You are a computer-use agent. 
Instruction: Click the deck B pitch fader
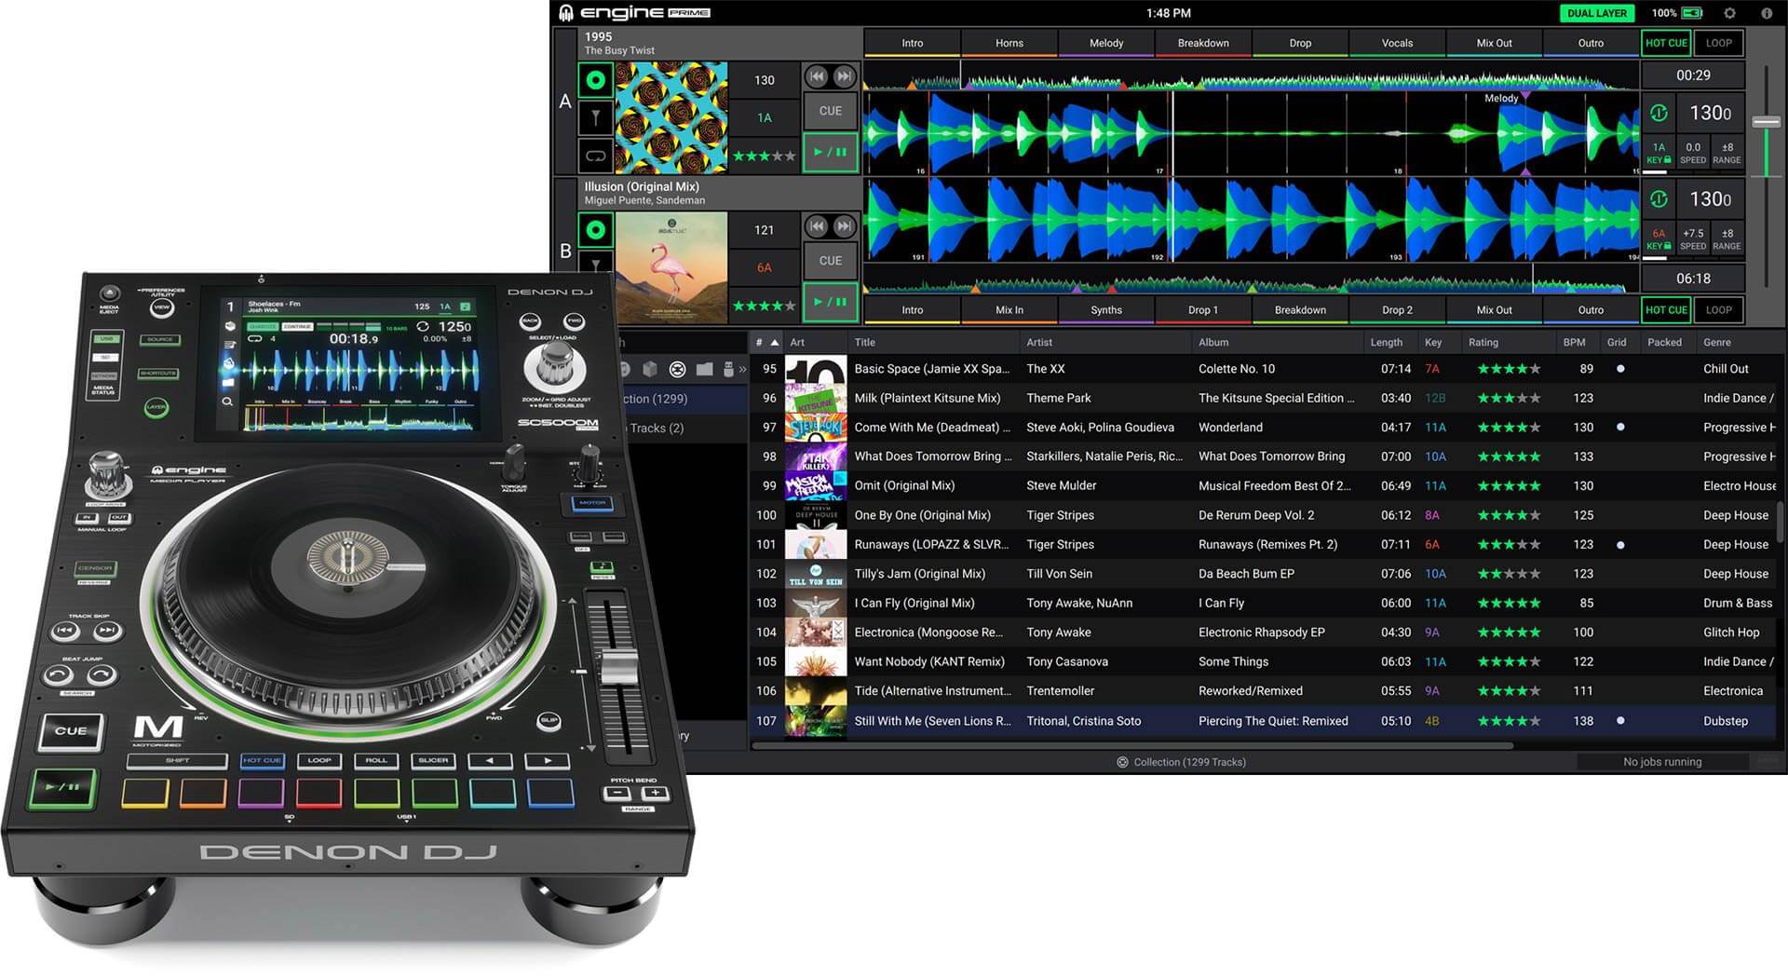[1767, 233]
